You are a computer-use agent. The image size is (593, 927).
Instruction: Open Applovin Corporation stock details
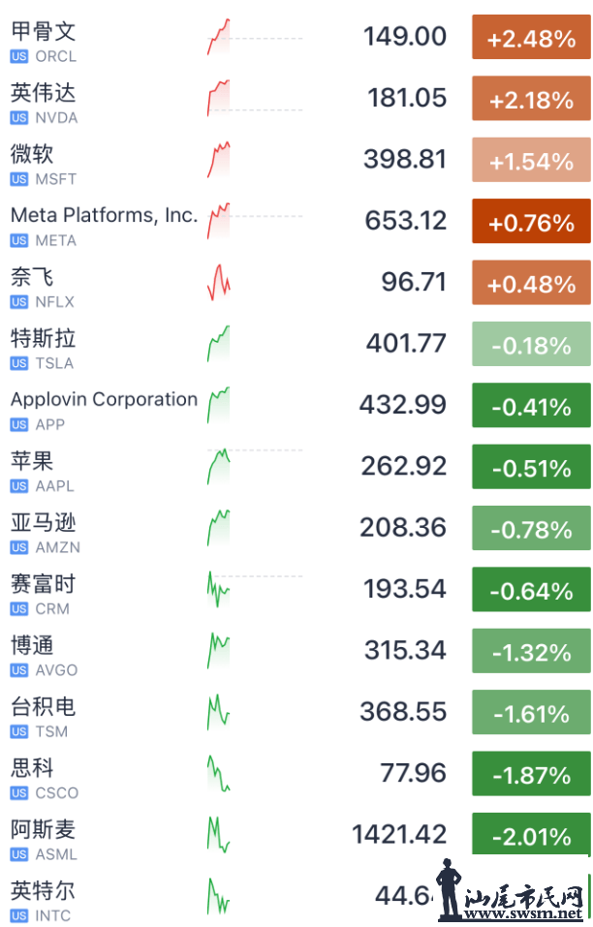104,399
